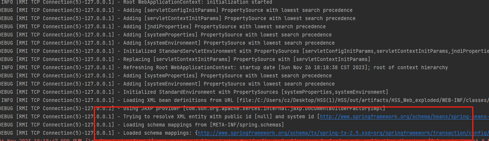Image resolution: width=489 pixels, height=141 pixels.
Task: Open the spring-beans schema hyperlink
Action: [x=404, y=116]
